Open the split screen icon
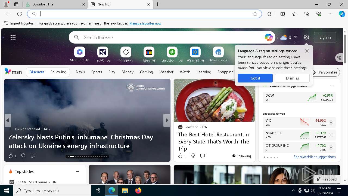The height and width of the screenshot is (196, 348). (282, 14)
